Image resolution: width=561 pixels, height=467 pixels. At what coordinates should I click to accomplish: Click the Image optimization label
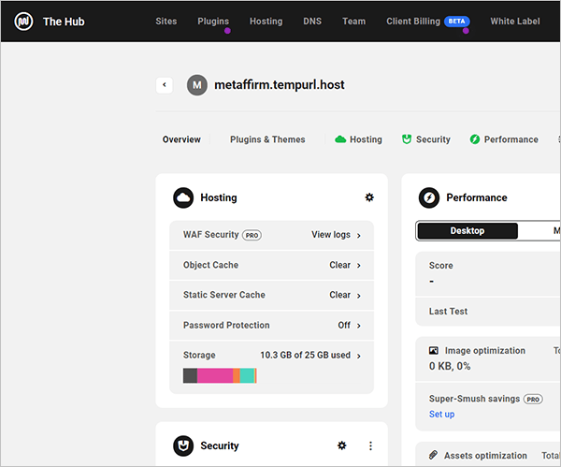pyautogui.click(x=484, y=351)
